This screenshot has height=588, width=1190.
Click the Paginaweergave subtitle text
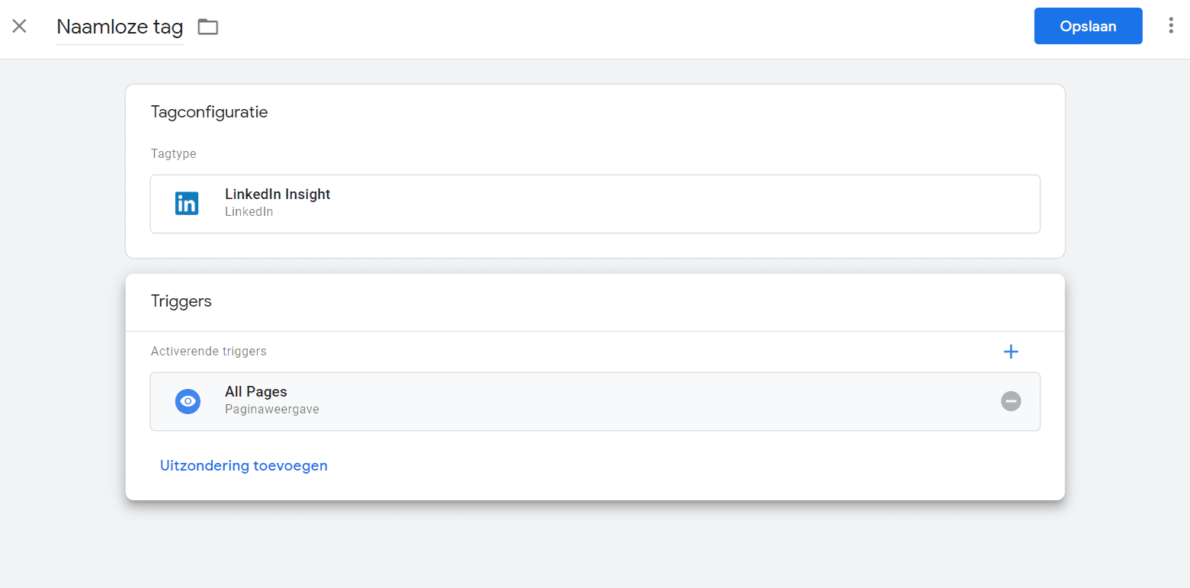(x=272, y=410)
